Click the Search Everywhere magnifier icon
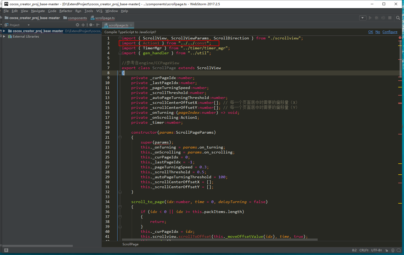 pyautogui.click(x=398, y=18)
